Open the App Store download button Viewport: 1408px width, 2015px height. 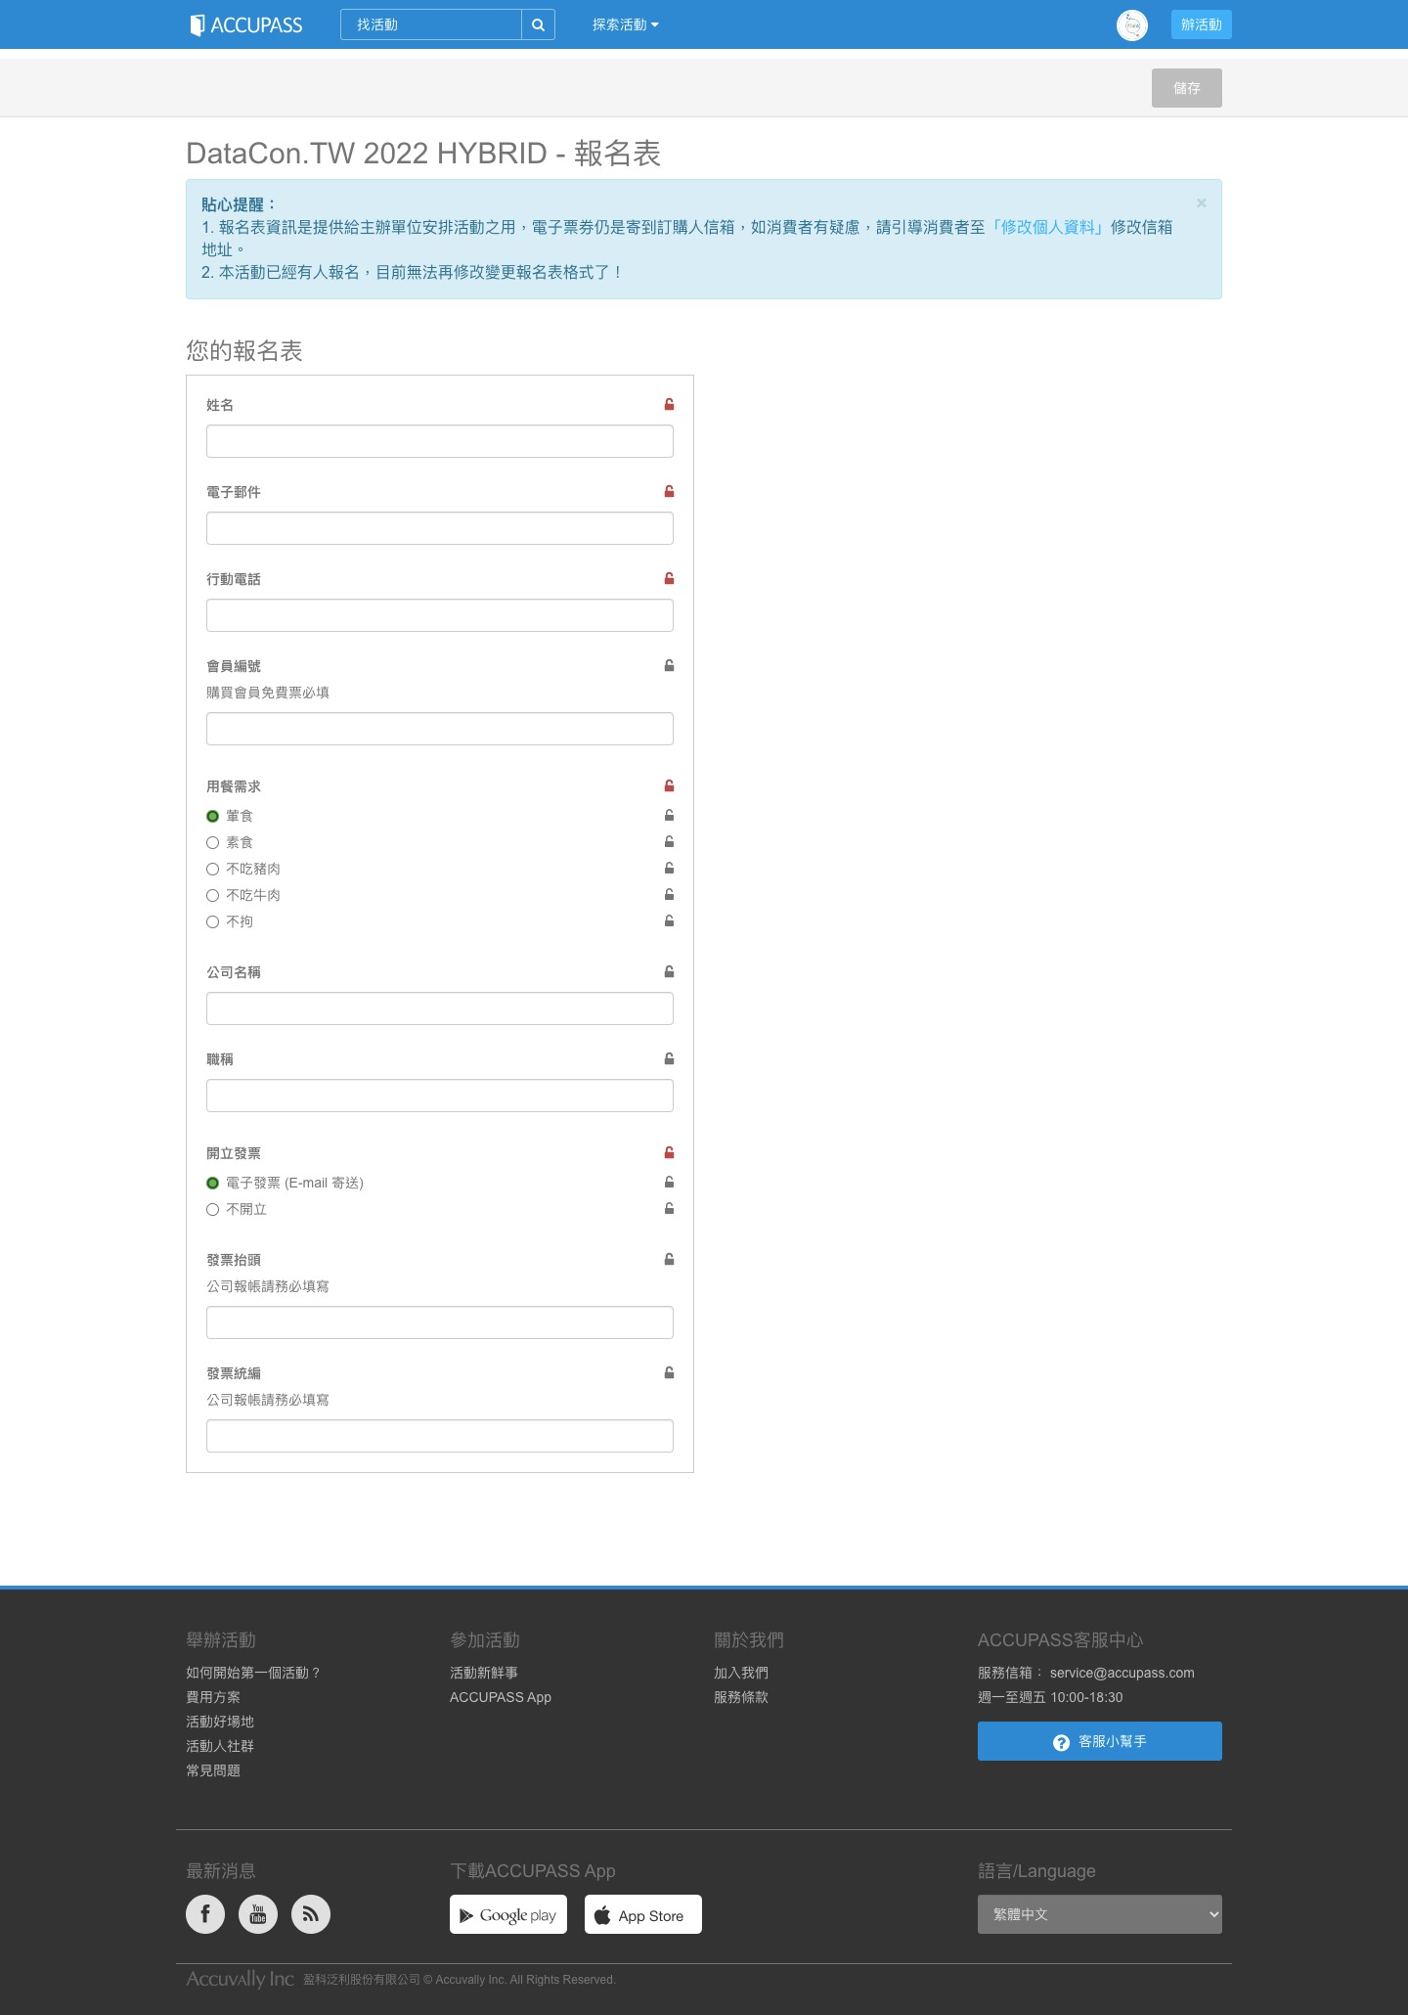coord(643,1914)
